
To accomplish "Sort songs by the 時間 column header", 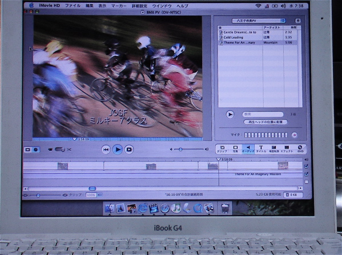I will pyautogui.click(x=292, y=28).
